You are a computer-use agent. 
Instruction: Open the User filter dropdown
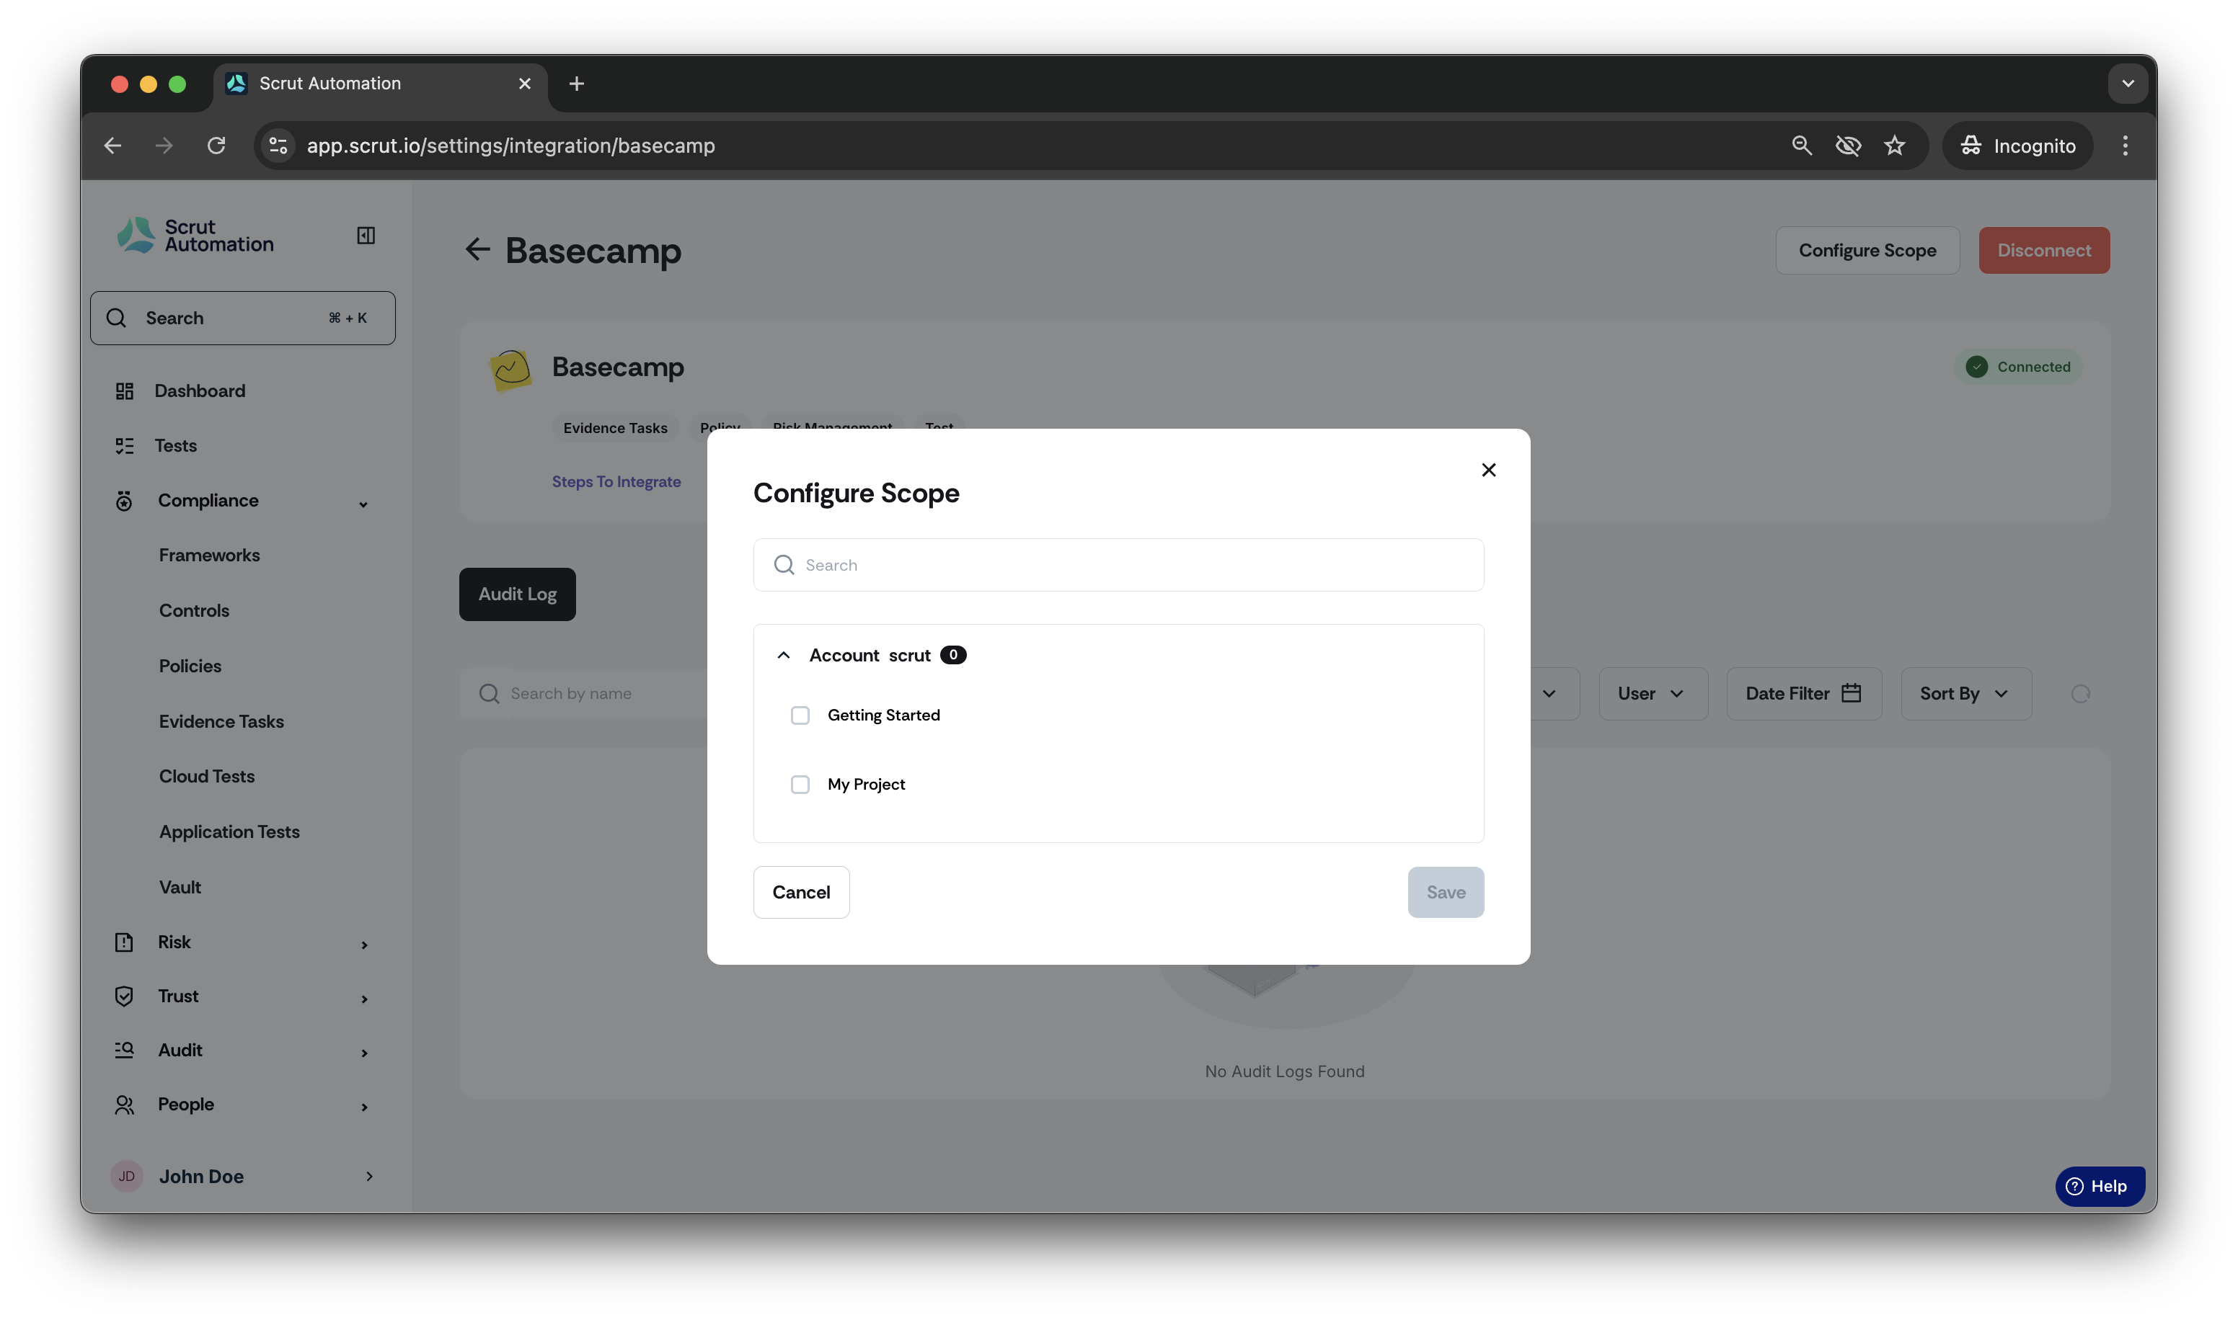click(x=1653, y=694)
